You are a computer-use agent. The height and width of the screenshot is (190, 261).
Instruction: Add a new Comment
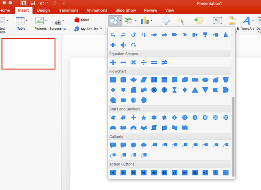pyautogui.click(x=198, y=21)
